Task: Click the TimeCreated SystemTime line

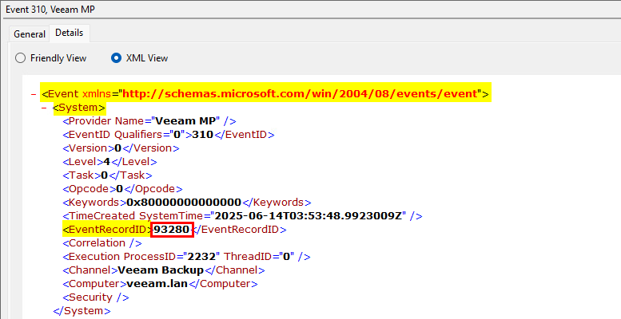Action: (242, 216)
